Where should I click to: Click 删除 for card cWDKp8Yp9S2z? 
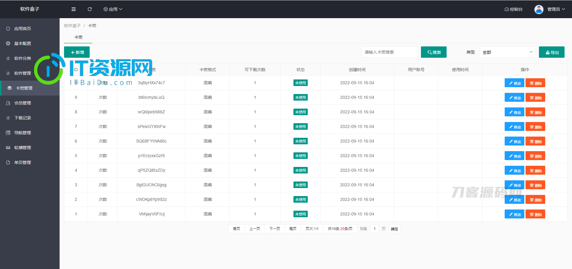535,200
